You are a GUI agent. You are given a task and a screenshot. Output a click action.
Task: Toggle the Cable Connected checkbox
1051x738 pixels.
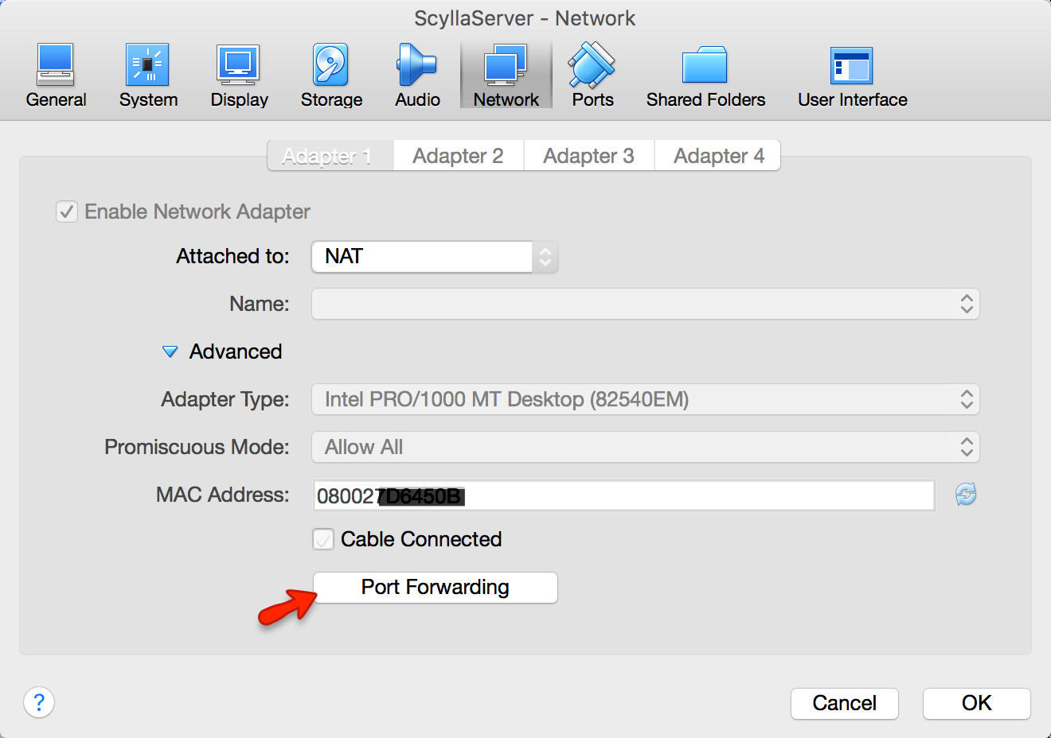323,539
